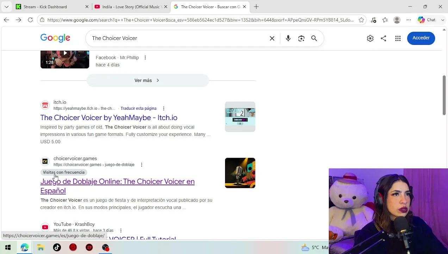Image resolution: width=448 pixels, height=254 pixels.
Task: Click the Google logo
Action: [55, 38]
